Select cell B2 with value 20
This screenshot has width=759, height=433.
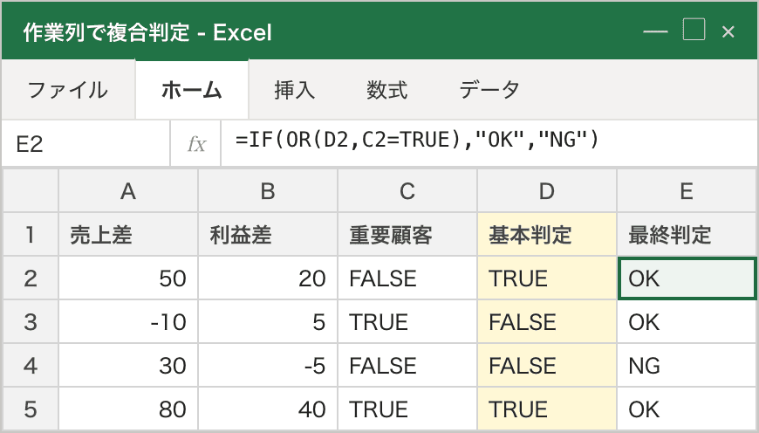pos(268,278)
